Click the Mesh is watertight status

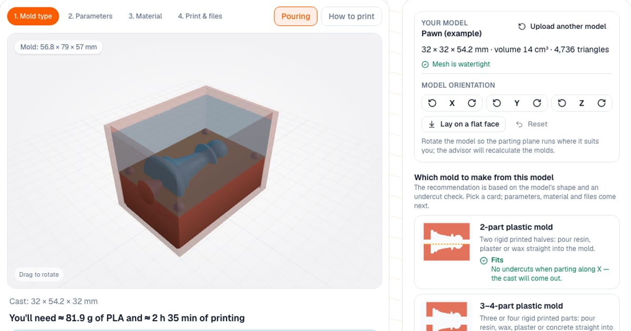point(456,64)
